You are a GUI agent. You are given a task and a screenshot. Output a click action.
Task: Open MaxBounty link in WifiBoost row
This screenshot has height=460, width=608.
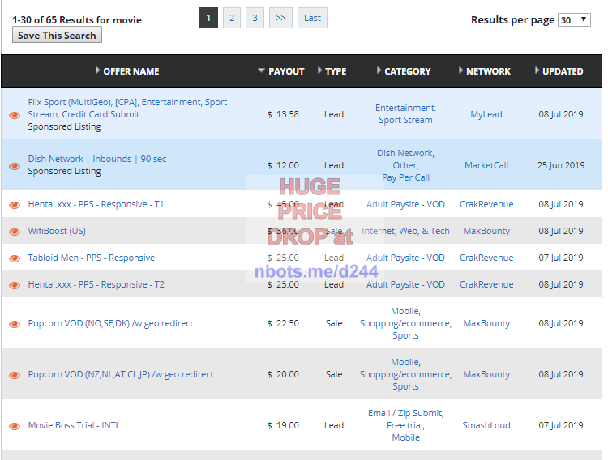pyautogui.click(x=486, y=231)
